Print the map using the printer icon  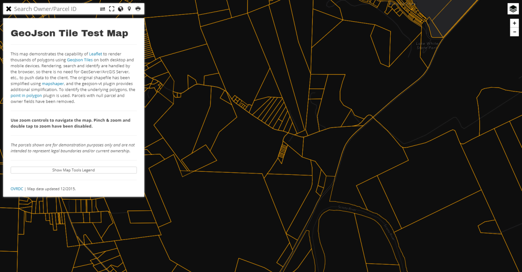(138, 8)
